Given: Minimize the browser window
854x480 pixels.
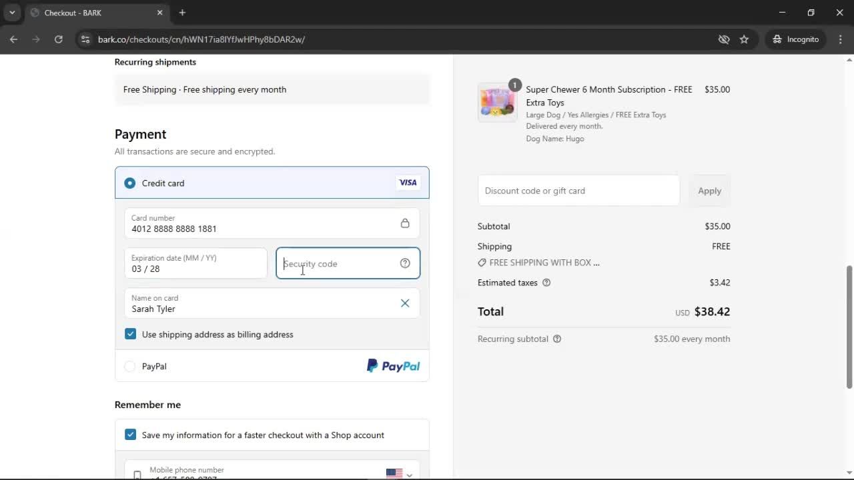Looking at the screenshot, I should click(782, 13).
